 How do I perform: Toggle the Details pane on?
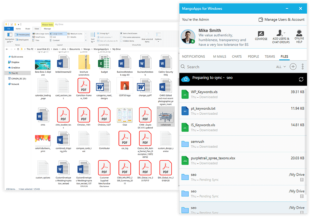[x=22, y=40]
